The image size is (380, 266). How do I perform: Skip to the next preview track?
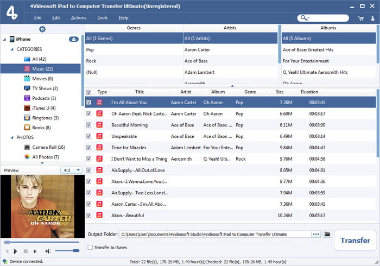pyautogui.click(x=35, y=251)
